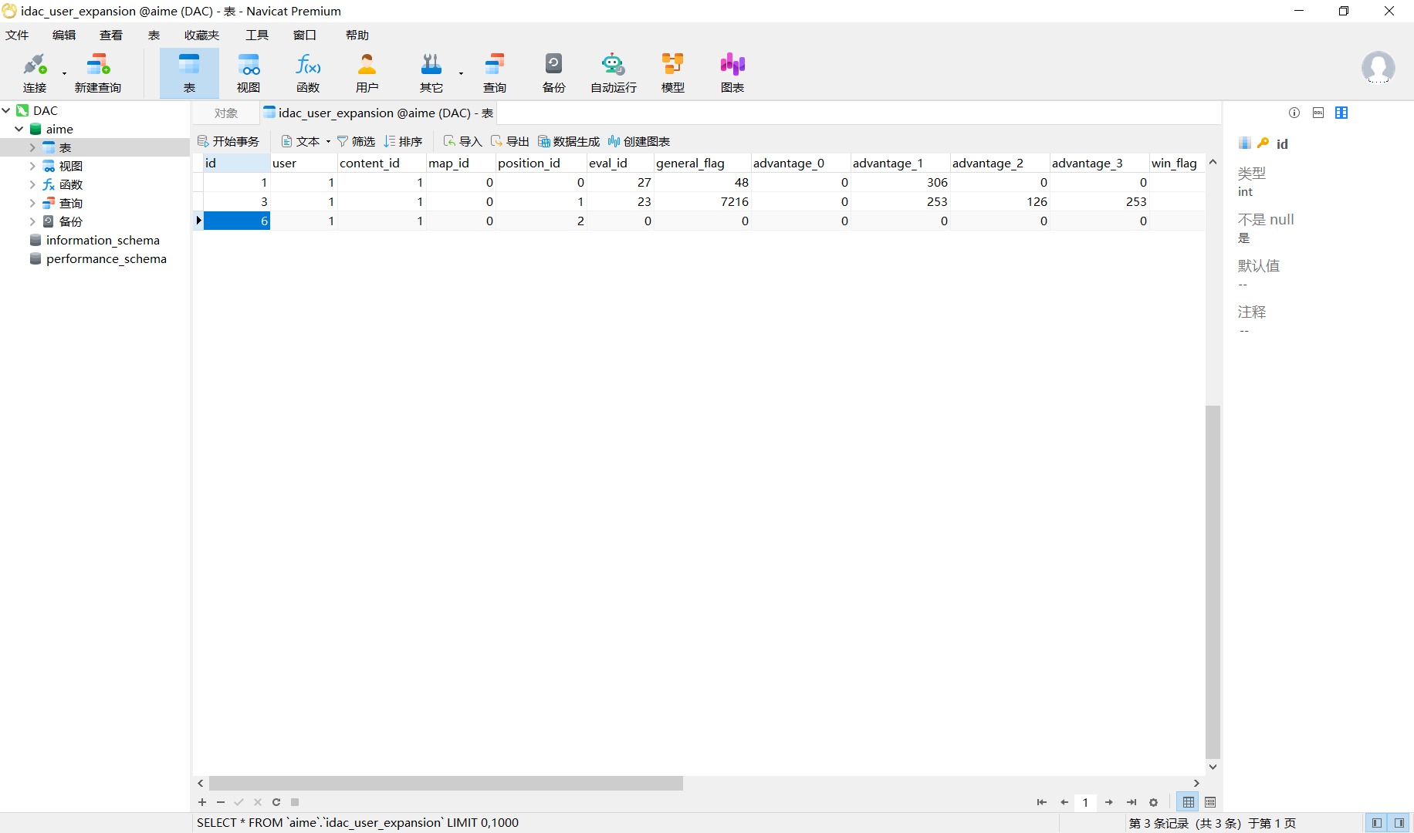
Task: Select the 视图 (Views) toolbar icon
Action: click(x=247, y=72)
